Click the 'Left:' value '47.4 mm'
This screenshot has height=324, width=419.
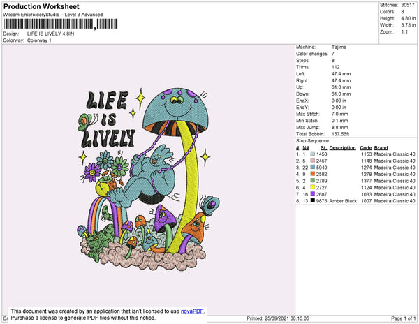pos(341,74)
